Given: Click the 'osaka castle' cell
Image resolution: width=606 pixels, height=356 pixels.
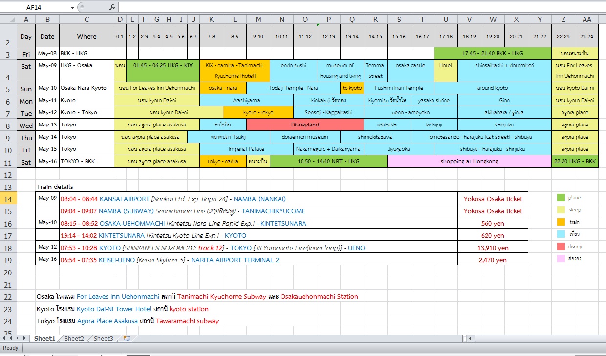Looking at the screenshot, I should pyautogui.click(x=411, y=70).
